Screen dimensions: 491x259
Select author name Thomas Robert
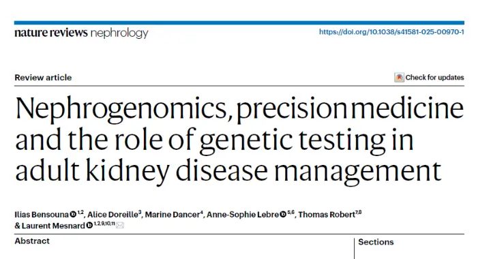point(327,215)
